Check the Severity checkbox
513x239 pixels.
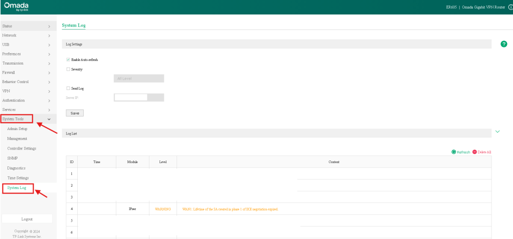click(68, 69)
